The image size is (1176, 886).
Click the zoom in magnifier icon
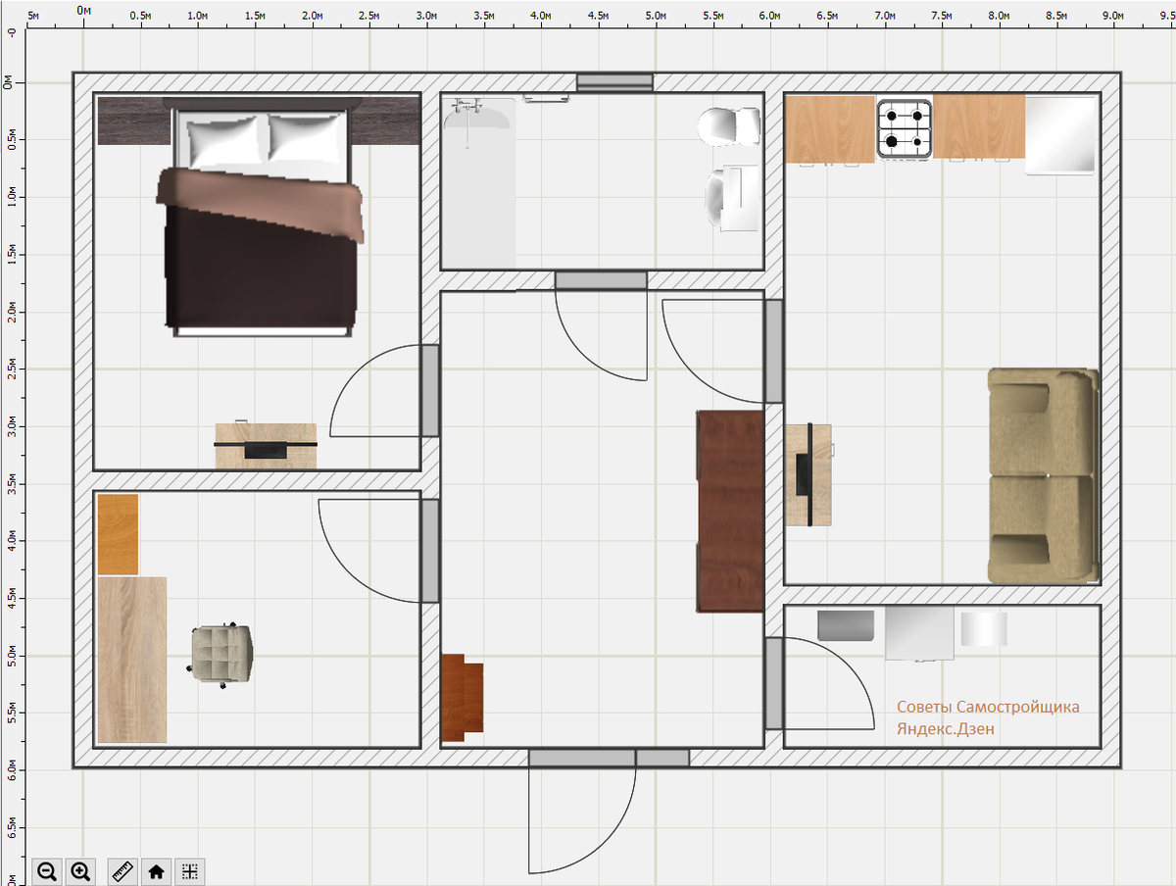click(81, 870)
